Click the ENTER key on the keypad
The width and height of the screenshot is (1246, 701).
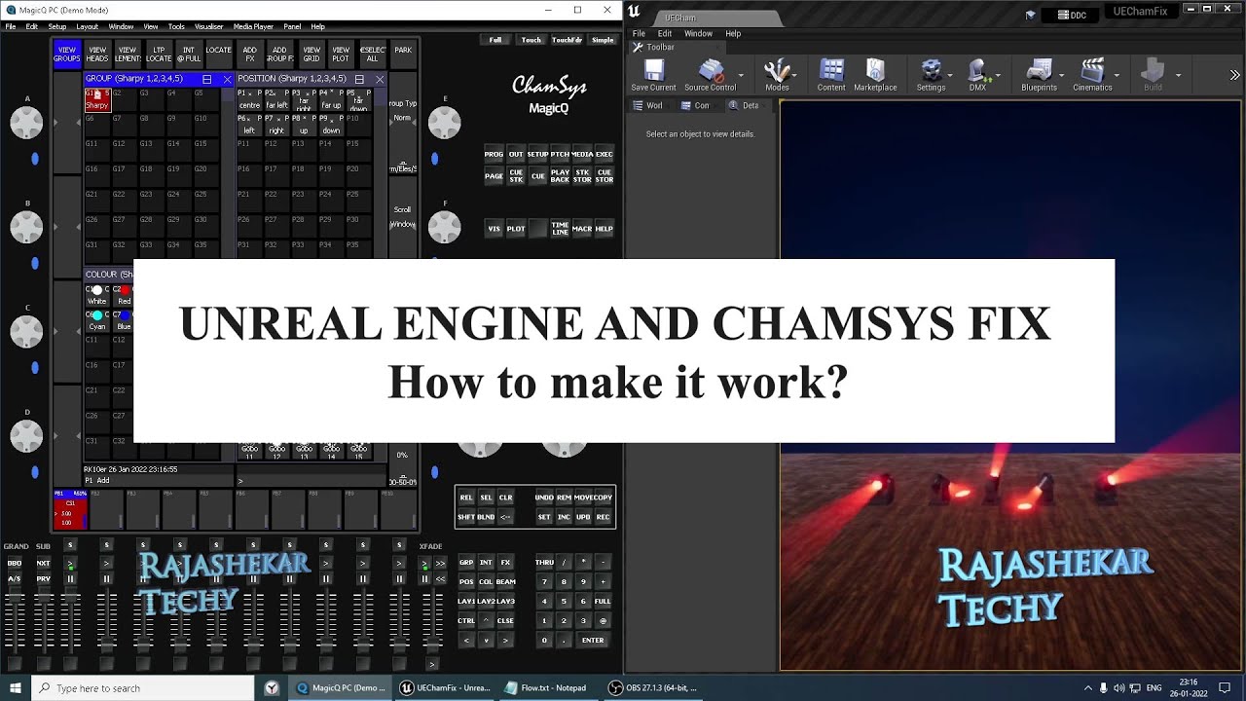(x=593, y=640)
